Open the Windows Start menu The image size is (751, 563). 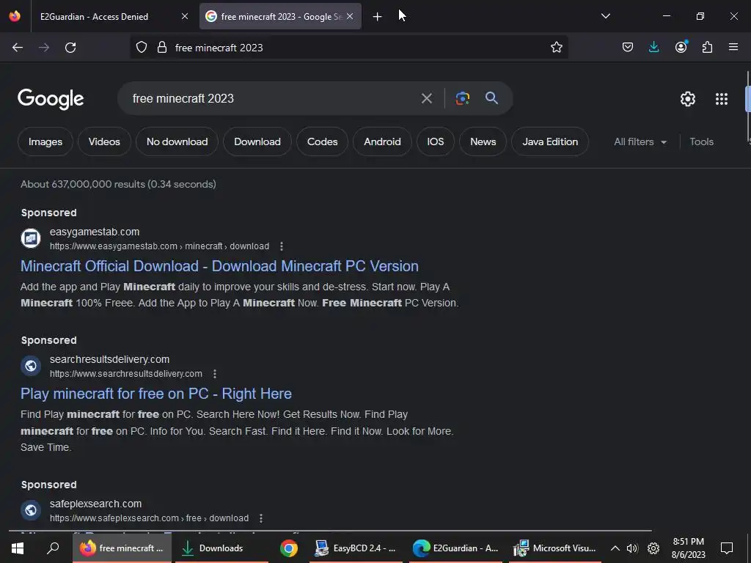(x=18, y=548)
